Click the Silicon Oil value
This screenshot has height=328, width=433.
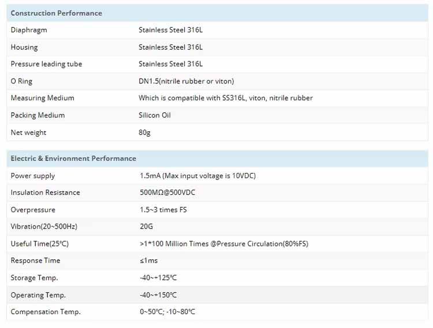(155, 115)
